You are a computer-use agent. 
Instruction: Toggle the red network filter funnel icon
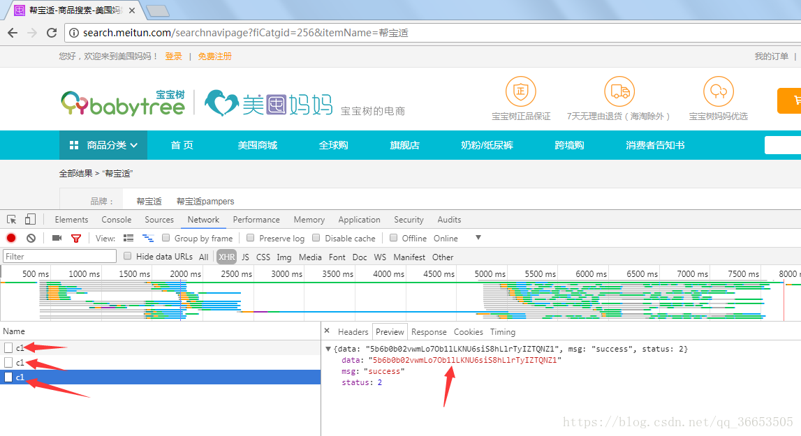point(76,239)
